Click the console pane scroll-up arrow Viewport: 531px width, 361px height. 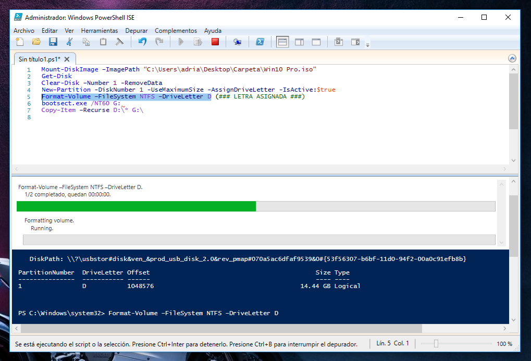point(513,181)
